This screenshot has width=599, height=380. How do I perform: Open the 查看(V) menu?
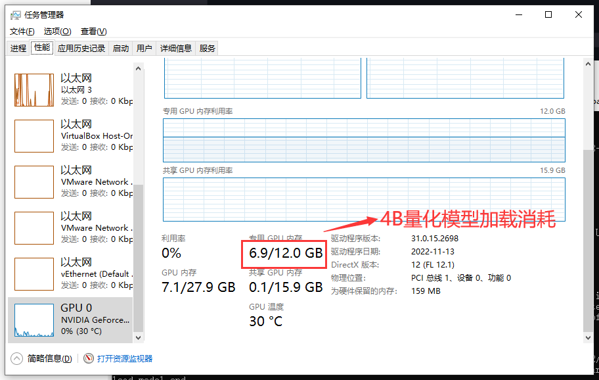(x=93, y=32)
